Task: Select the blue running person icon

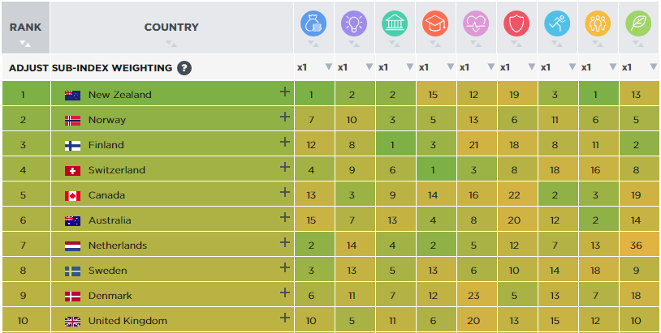Action: tap(557, 23)
